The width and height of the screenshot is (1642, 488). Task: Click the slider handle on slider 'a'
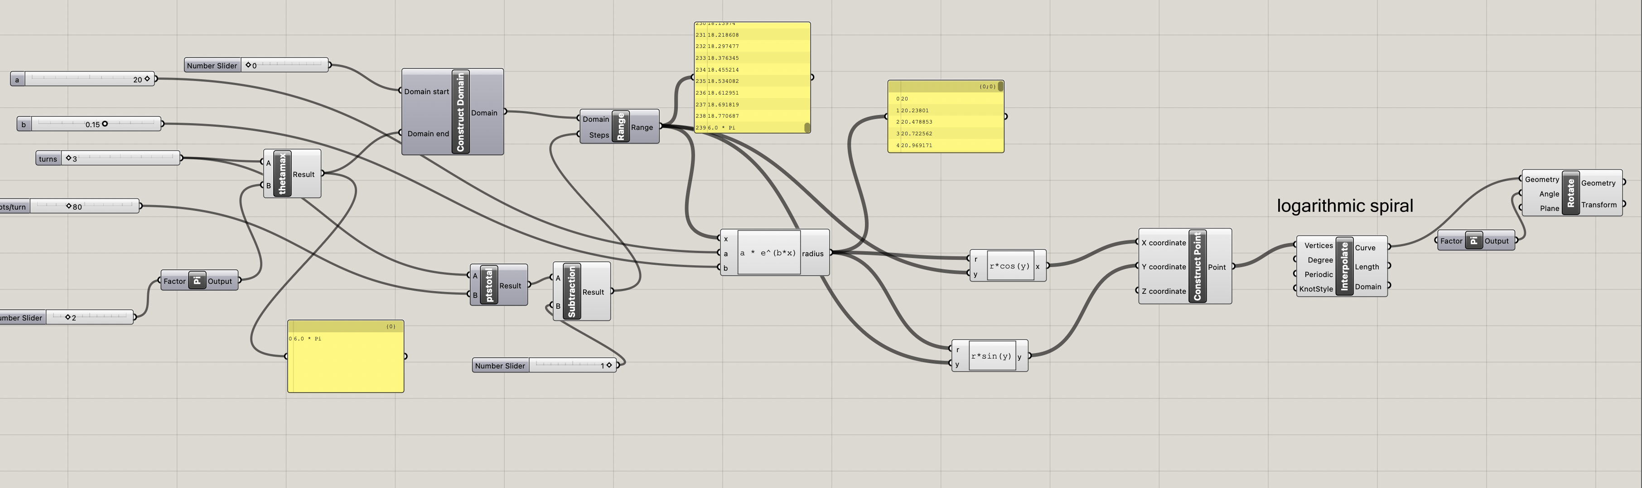pyautogui.click(x=147, y=79)
